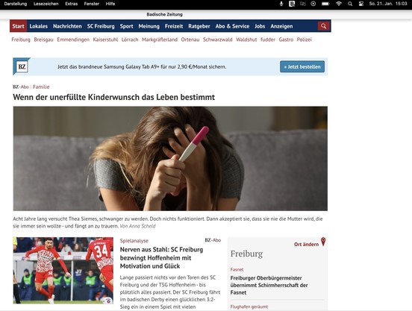Click the screen mirroring icon in menu bar

[x=303, y=4]
